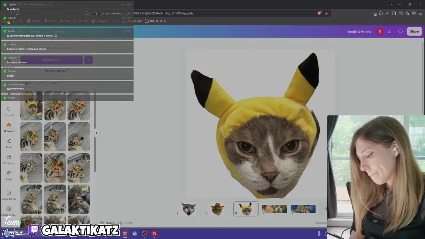Screen dimensions: 425x239
Task: Click the Share button
Action: 414,32
